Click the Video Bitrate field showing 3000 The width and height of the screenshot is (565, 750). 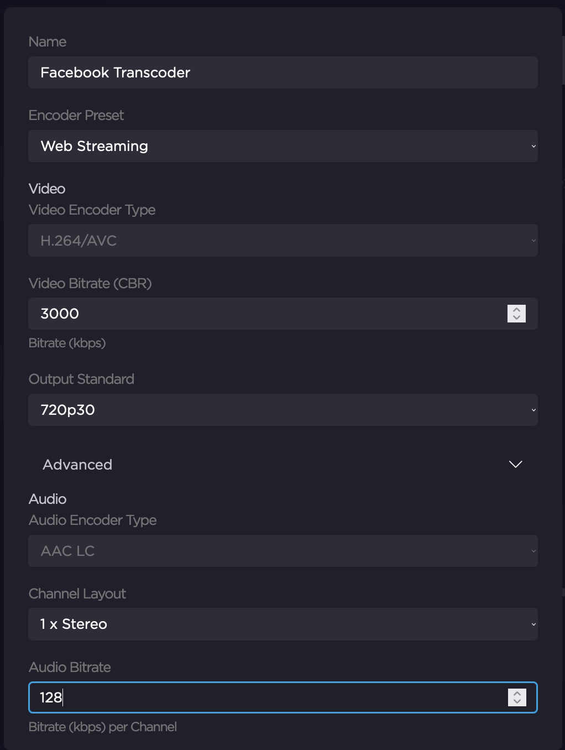coord(265,314)
